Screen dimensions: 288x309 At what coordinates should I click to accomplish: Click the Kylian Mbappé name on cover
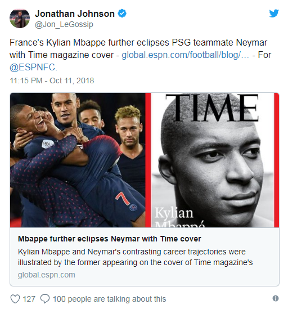pos(179,217)
